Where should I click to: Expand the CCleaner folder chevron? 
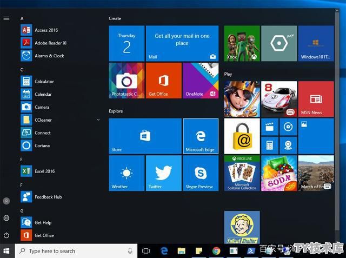[98, 120]
